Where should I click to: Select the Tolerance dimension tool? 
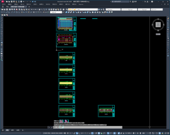[x=34, y=12]
